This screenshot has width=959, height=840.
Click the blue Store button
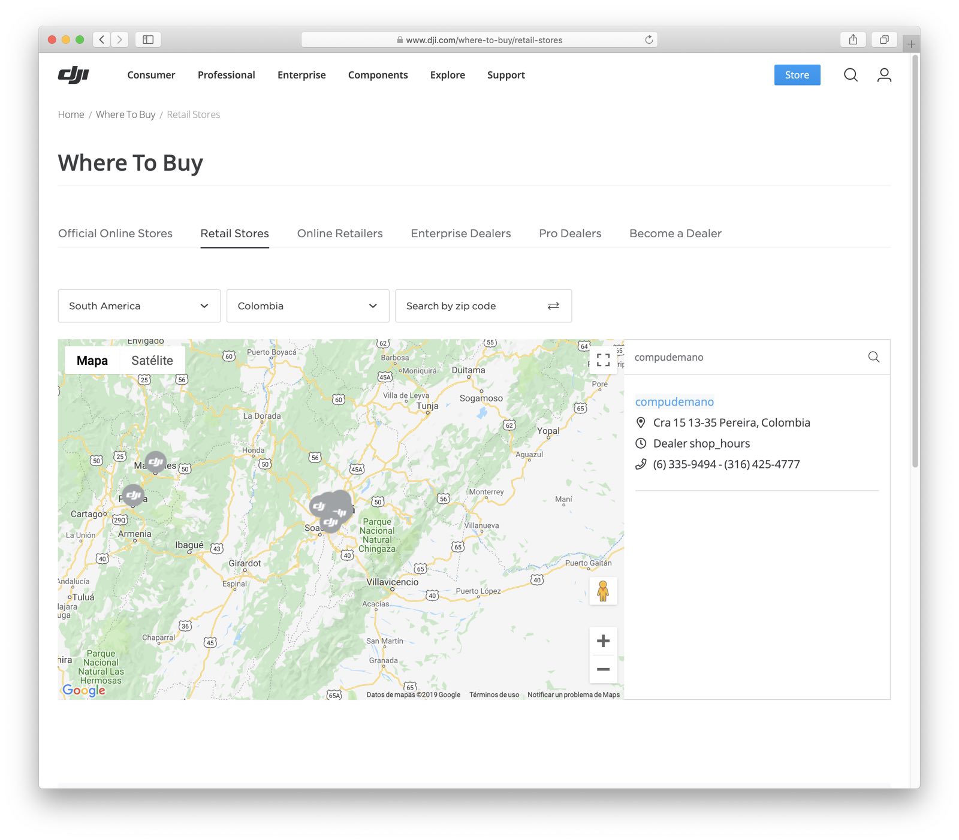point(797,75)
